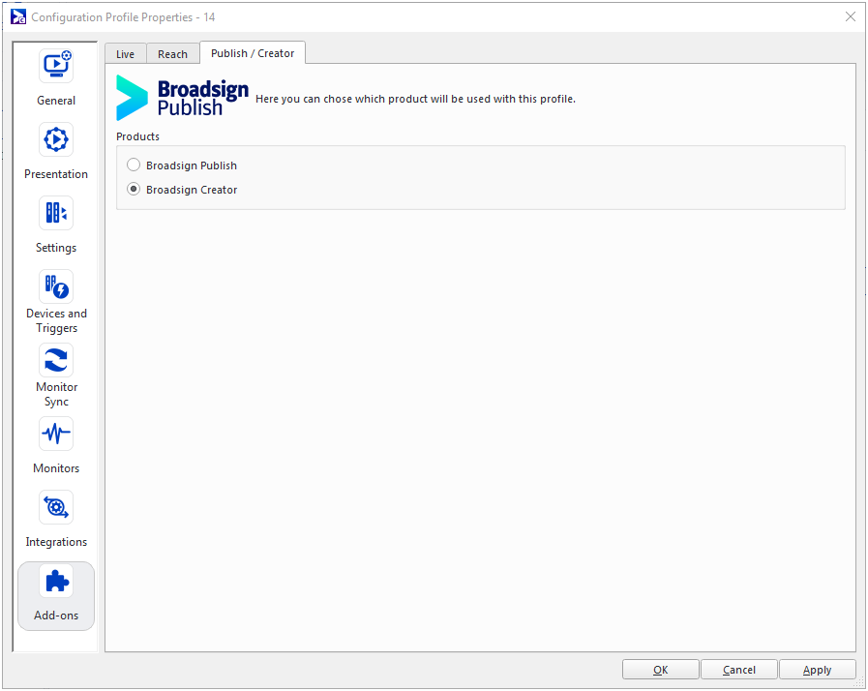Select the Broadsign Publish radio button
This screenshot has width=868, height=691.
[134, 165]
